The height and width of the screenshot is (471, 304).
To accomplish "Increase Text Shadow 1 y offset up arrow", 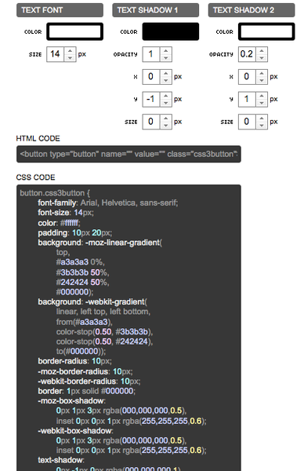I will click(166, 96).
